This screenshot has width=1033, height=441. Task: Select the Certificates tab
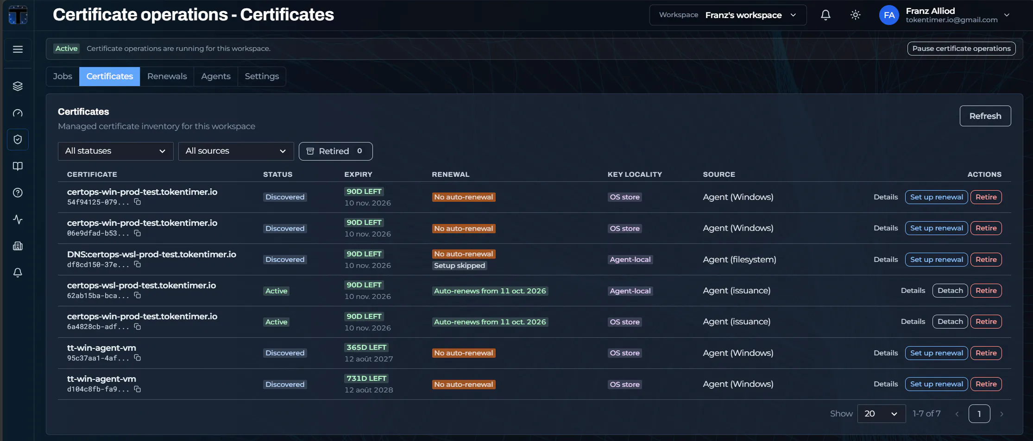tap(110, 76)
